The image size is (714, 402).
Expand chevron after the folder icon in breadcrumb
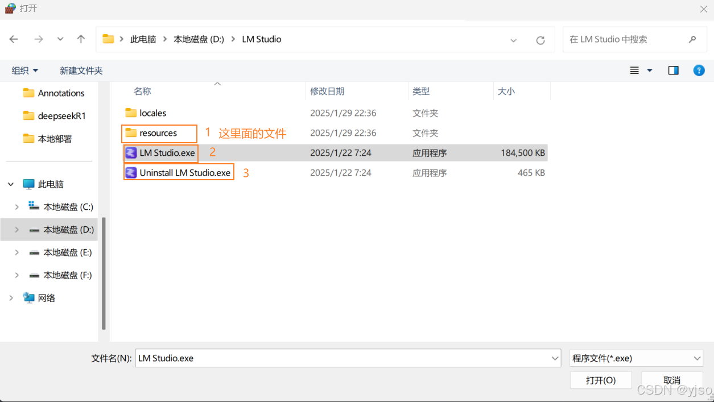[122, 39]
